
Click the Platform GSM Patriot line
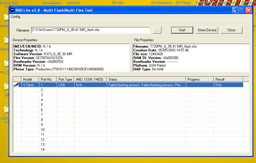(x=149, y=65)
